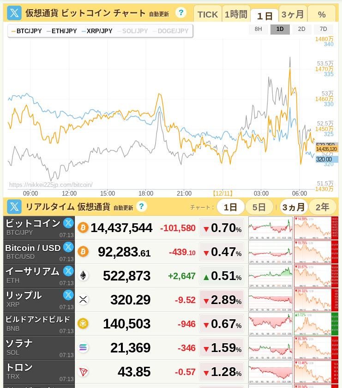342x388 pixels.
Task: Click the X logo beside the chart title
Action: click(15, 13)
